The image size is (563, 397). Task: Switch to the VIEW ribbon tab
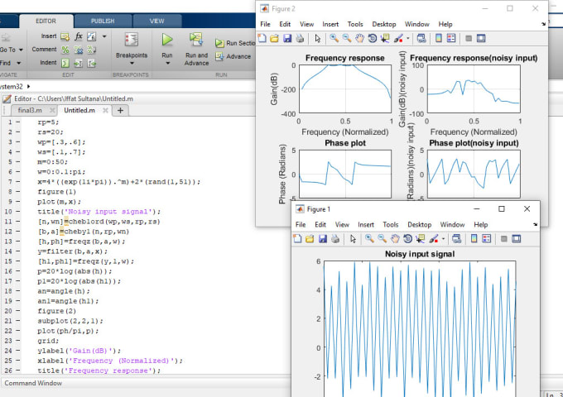(x=157, y=22)
